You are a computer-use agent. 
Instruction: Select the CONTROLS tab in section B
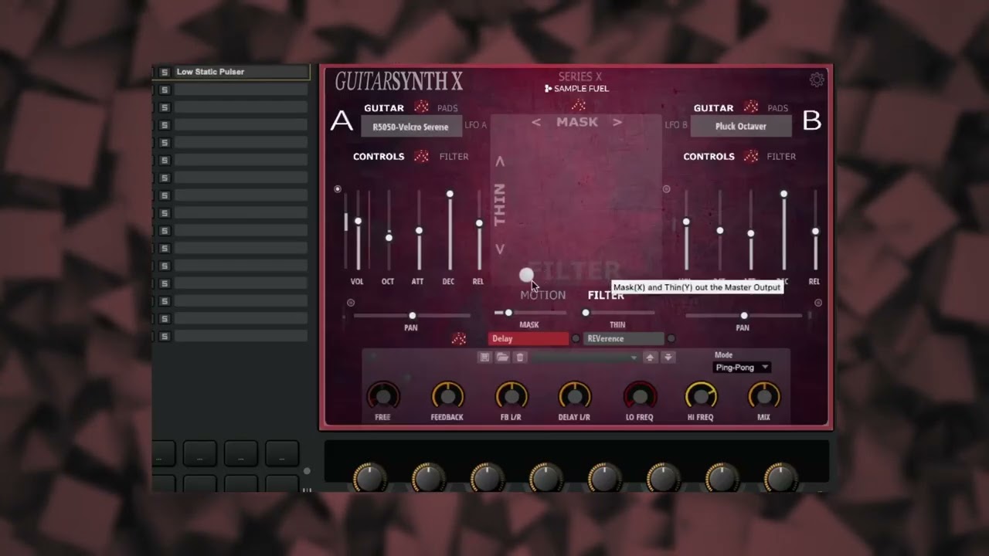coord(709,156)
